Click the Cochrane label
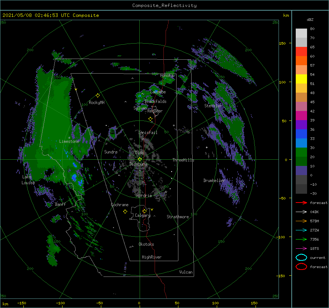Screen dimensions: 329x308 120,205
